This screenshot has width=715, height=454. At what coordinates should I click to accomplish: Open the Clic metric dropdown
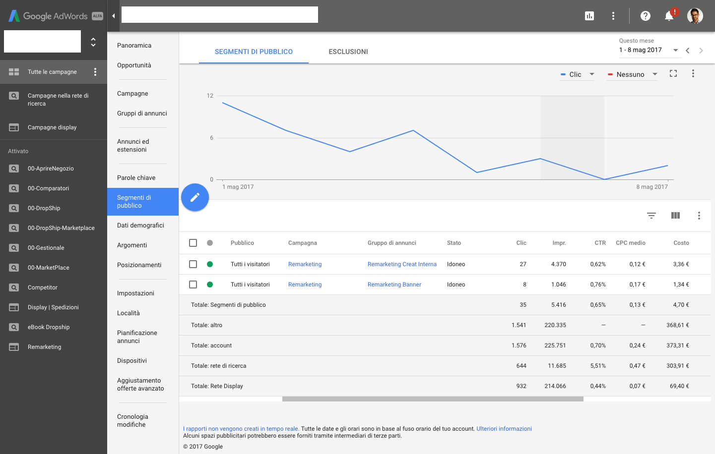coord(577,74)
